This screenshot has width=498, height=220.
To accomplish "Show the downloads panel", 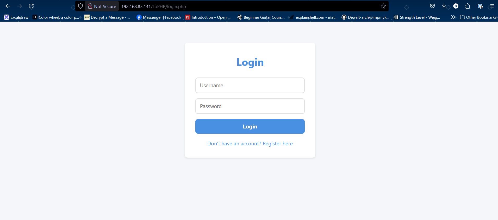I will [444, 6].
